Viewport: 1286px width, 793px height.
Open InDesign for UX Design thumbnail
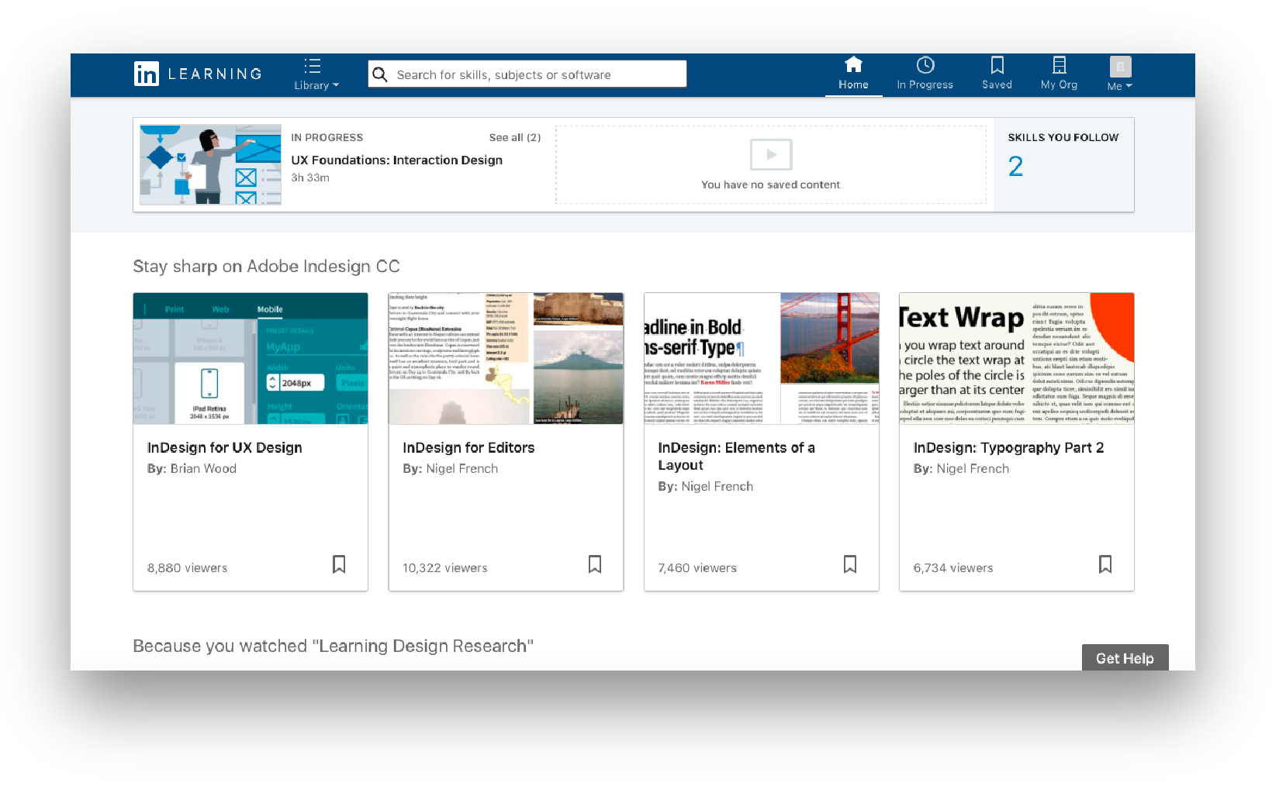tap(251, 358)
